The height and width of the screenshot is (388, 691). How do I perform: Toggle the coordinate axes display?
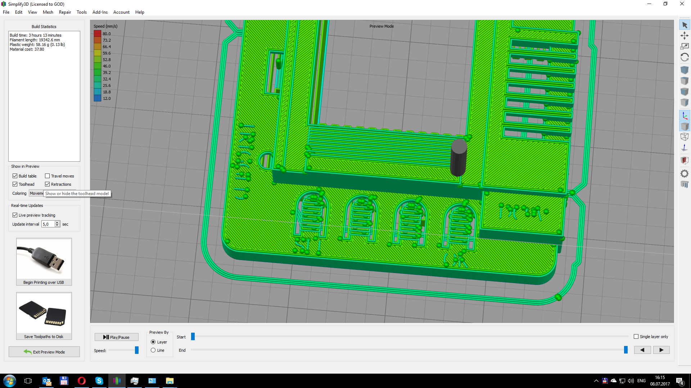click(x=685, y=116)
